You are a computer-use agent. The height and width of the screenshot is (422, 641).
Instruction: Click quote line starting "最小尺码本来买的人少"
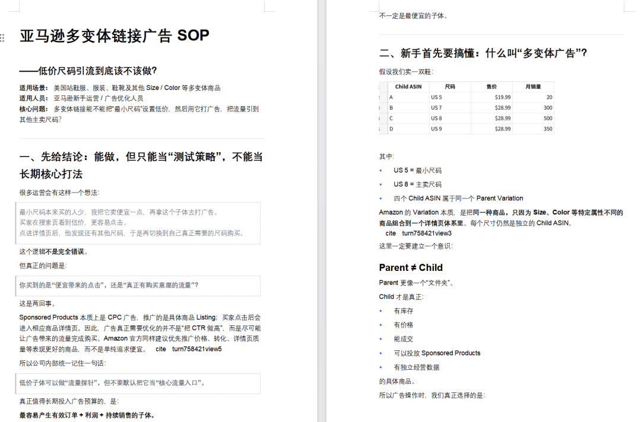[119, 212]
